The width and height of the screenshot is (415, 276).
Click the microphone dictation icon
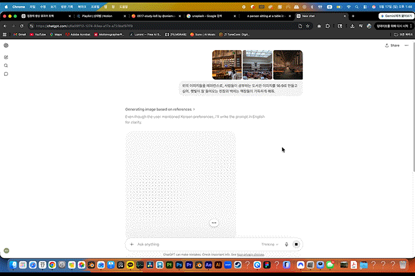click(x=286, y=244)
